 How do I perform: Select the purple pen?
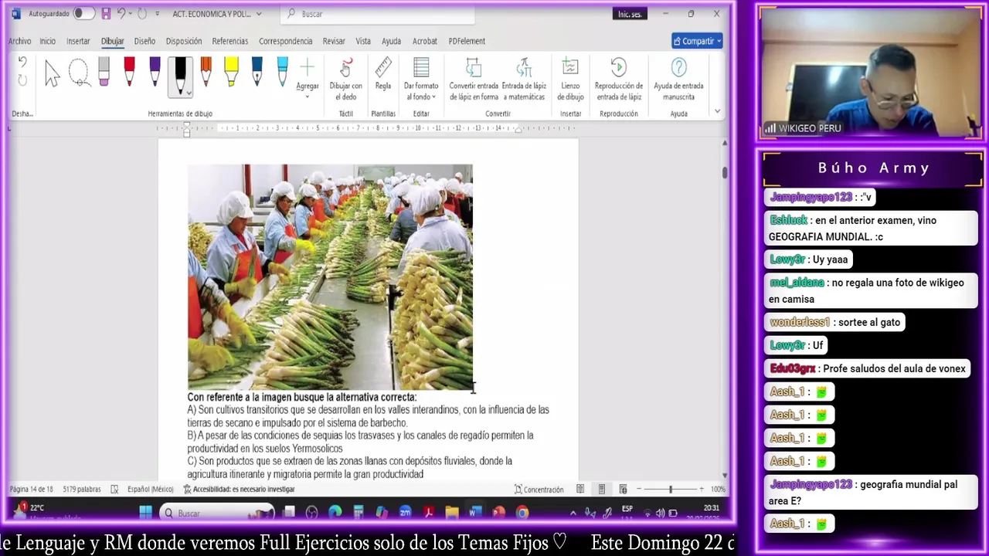coord(155,73)
